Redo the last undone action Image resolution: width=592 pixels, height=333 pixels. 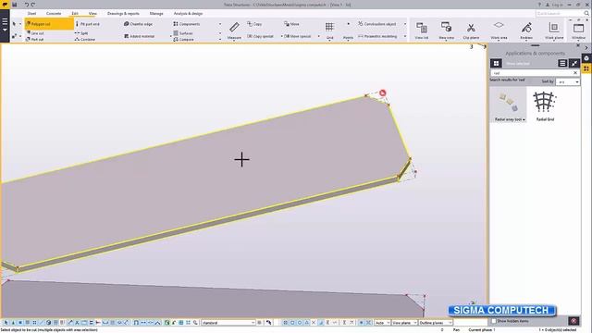tap(33, 5)
